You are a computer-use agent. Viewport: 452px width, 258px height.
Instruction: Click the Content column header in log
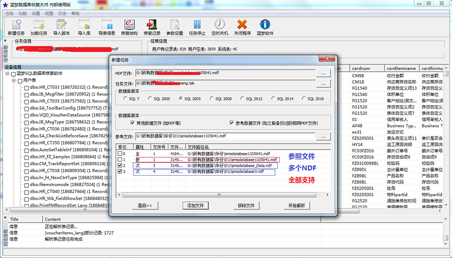[x=182, y=219]
